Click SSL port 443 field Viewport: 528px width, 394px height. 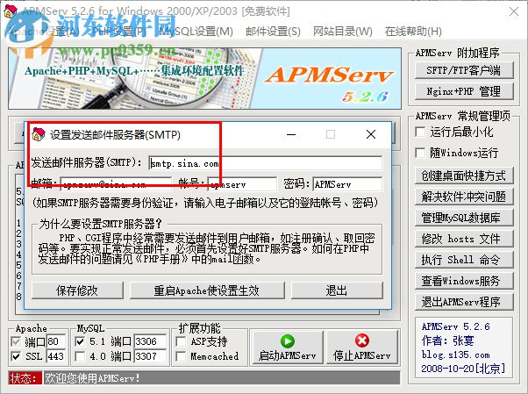[x=56, y=356]
